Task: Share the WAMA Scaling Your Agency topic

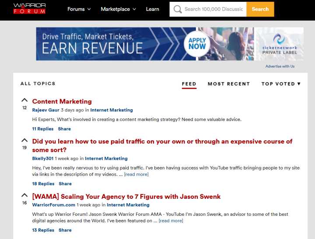Action: click(x=64, y=230)
